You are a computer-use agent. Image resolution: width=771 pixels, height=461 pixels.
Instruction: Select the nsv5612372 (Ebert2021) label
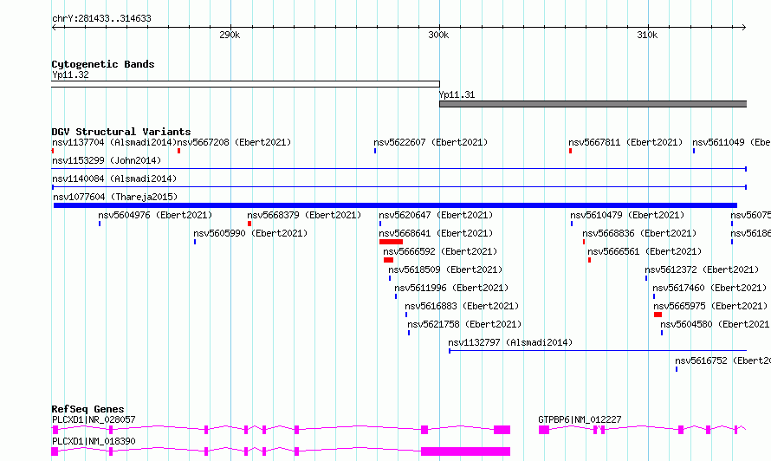(x=702, y=270)
